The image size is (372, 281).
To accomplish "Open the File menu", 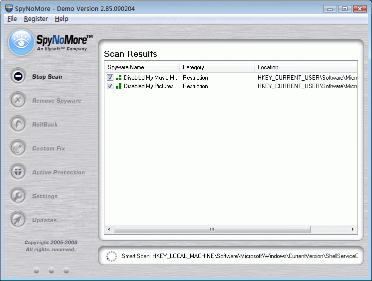I will click(12, 19).
